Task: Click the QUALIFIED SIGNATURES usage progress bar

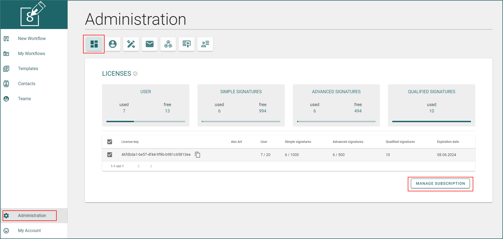Action: coord(432,121)
